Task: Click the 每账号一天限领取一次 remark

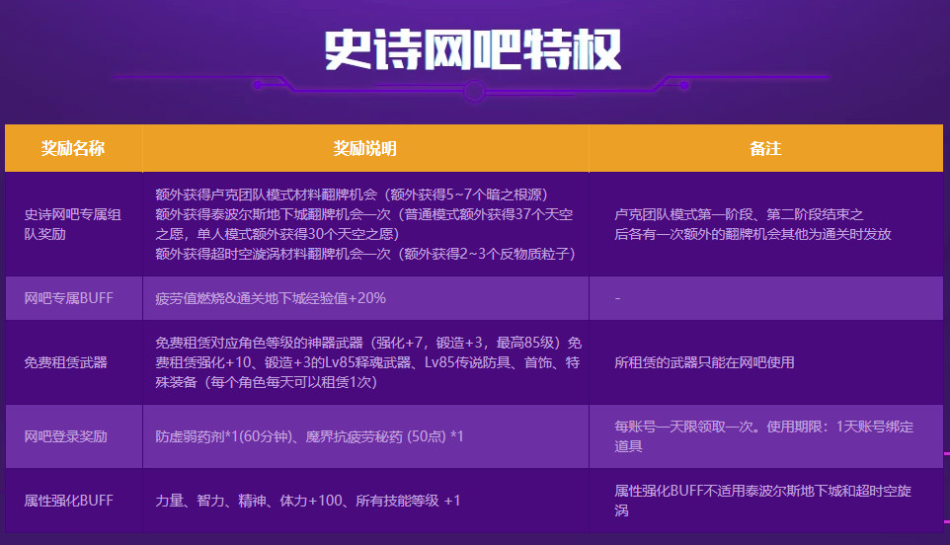Action: pos(763,435)
